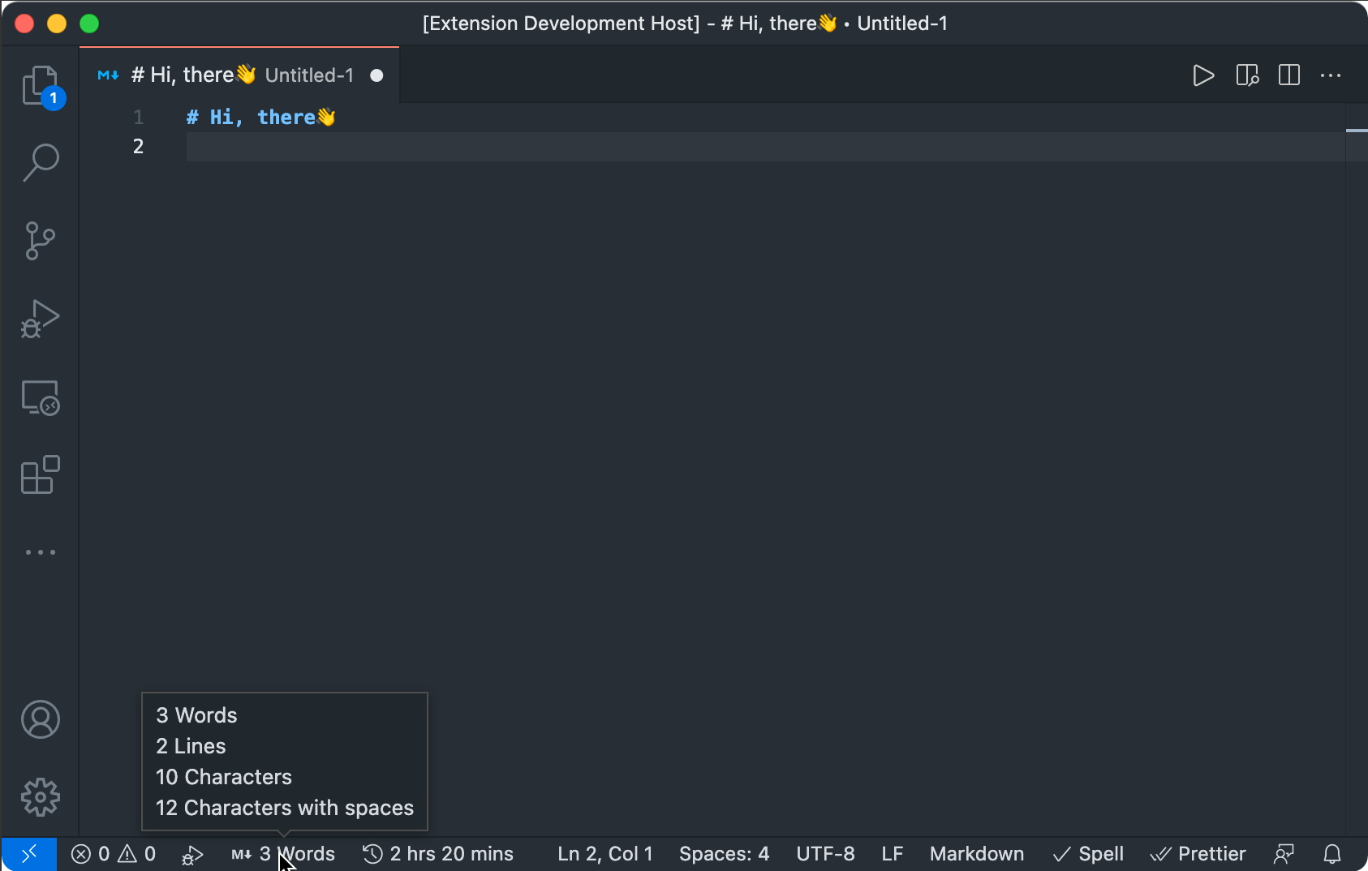Open More Actions ellipsis in editor toolbar
Image resolution: width=1368 pixels, height=871 pixels.
(1331, 75)
